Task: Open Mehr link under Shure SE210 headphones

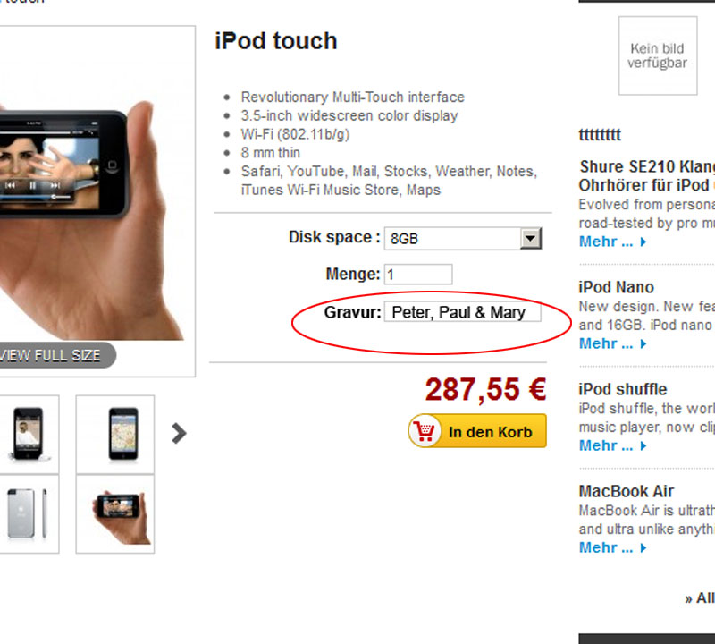Action: click(612, 241)
